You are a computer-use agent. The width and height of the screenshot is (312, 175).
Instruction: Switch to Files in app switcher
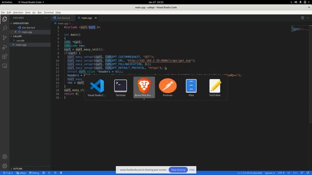191,87
